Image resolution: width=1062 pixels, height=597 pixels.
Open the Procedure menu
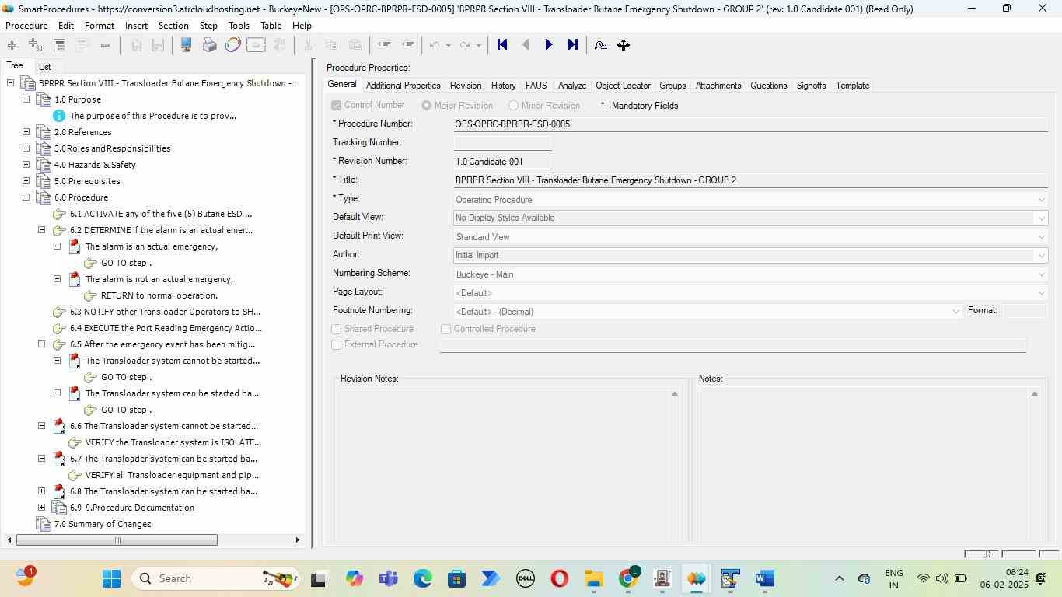(x=26, y=26)
